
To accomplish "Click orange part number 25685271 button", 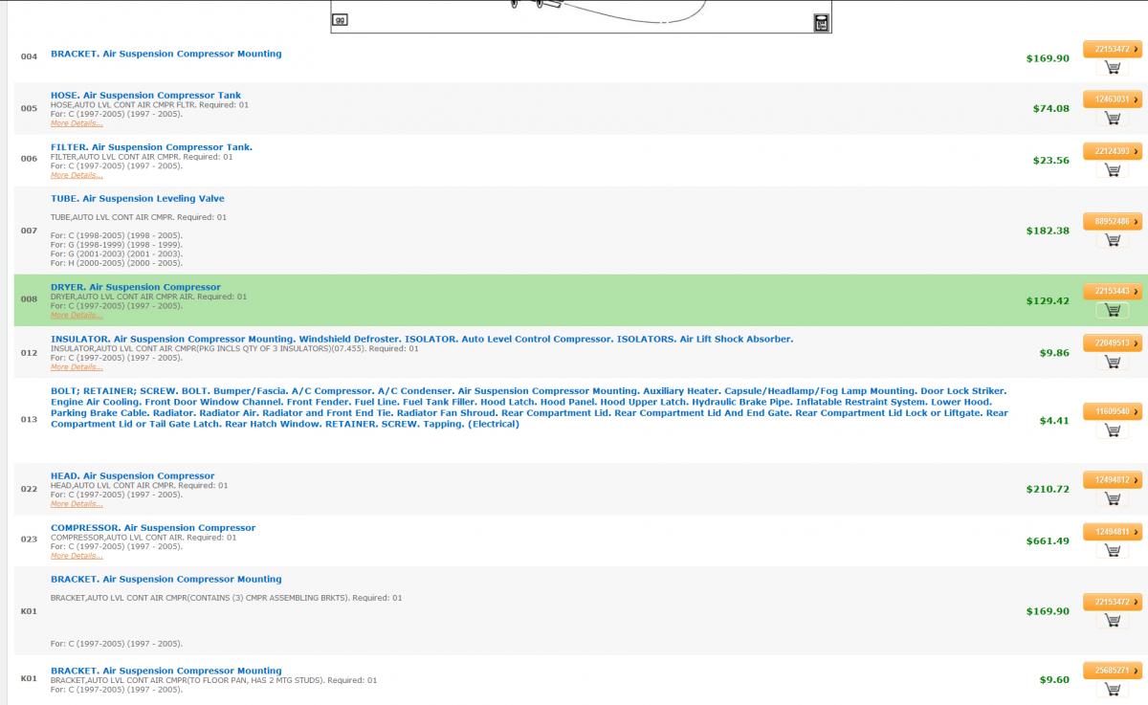I will coord(1112,671).
